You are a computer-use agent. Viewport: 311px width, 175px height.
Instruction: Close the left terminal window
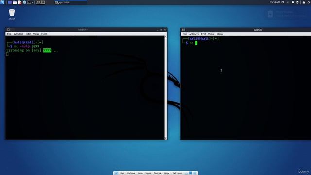pos(165,30)
